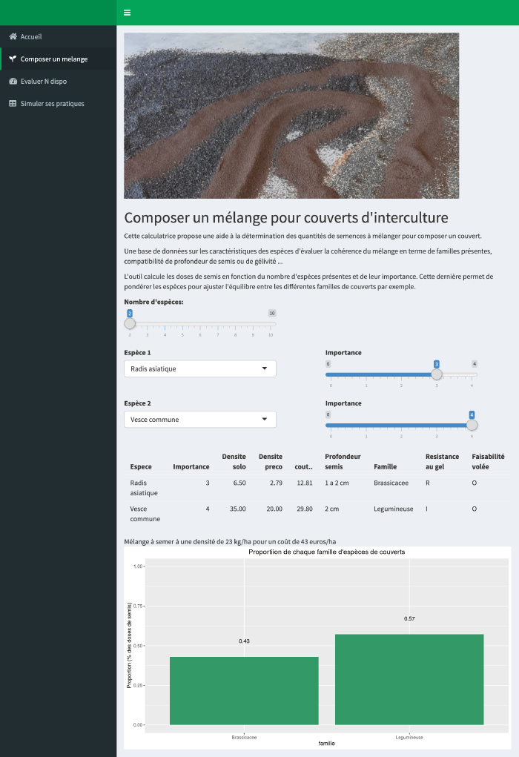Open the Vesce commune species selector
519x757 pixels.
tap(193, 420)
